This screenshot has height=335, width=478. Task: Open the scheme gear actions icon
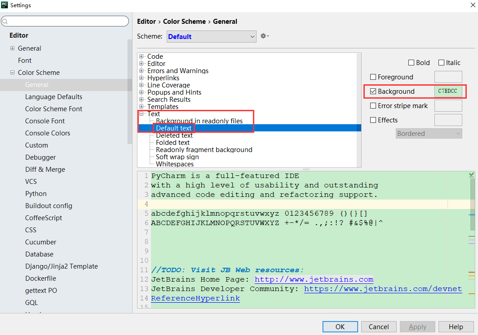coord(264,36)
